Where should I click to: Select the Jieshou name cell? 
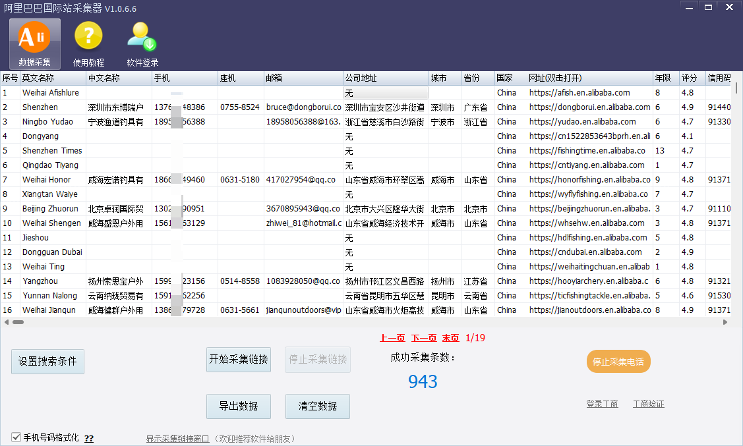(x=53, y=238)
